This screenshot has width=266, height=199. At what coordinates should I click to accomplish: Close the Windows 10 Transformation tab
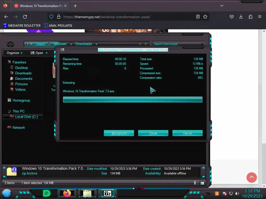(x=65, y=6)
